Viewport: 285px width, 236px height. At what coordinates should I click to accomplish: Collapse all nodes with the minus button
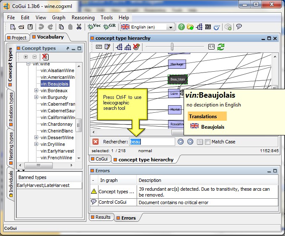34,57
